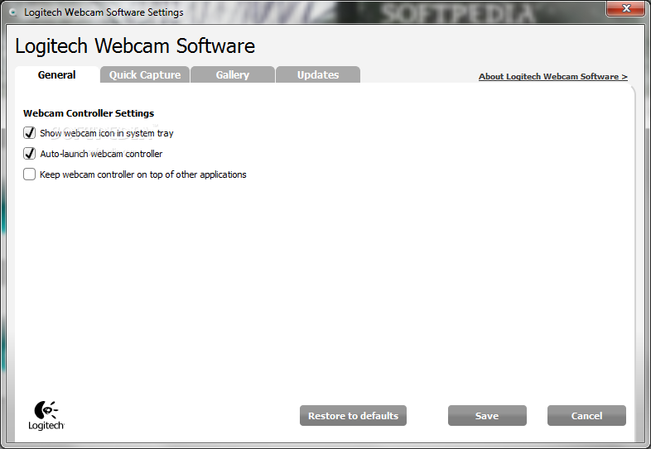Click the Logitech logo at bottom left
651x449 pixels.
[46, 415]
